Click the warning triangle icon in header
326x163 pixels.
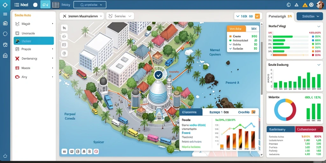tap(305, 5)
